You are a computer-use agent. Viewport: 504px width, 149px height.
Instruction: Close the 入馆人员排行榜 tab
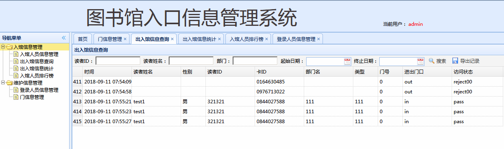click(267, 39)
